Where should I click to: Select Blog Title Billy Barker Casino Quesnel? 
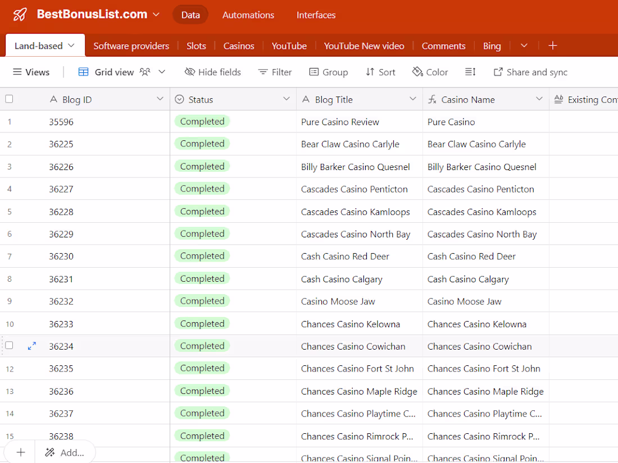point(356,167)
